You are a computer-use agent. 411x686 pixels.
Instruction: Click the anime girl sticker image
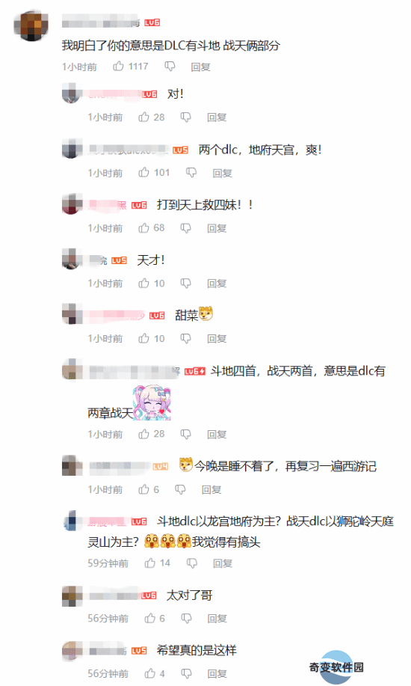point(152,403)
